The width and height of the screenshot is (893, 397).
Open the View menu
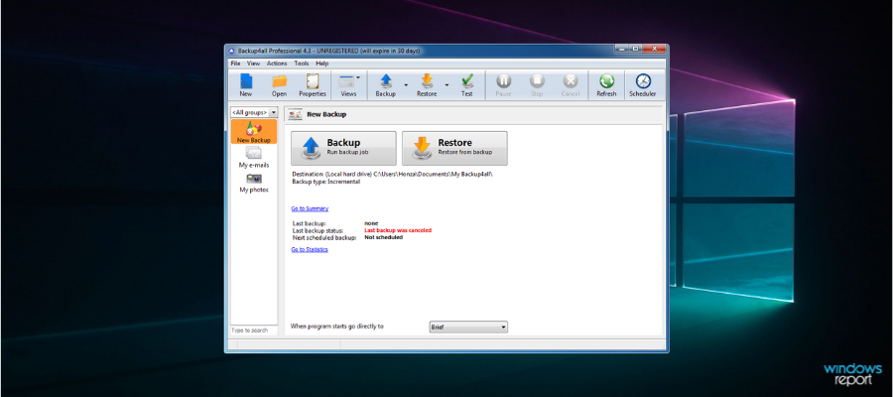click(x=253, y=64)
